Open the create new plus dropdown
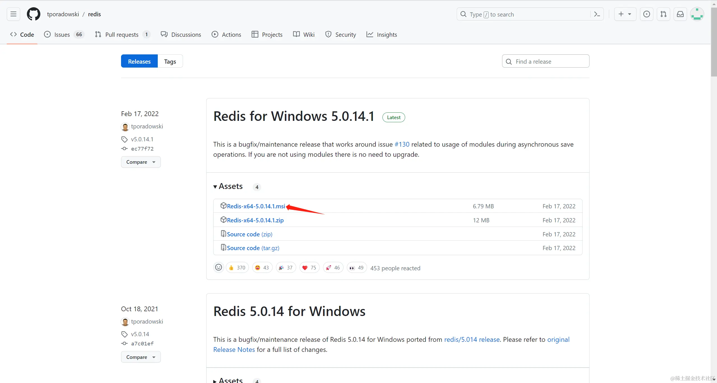The image size is (717, 383). pyautogui.click(x=625, y=14)
